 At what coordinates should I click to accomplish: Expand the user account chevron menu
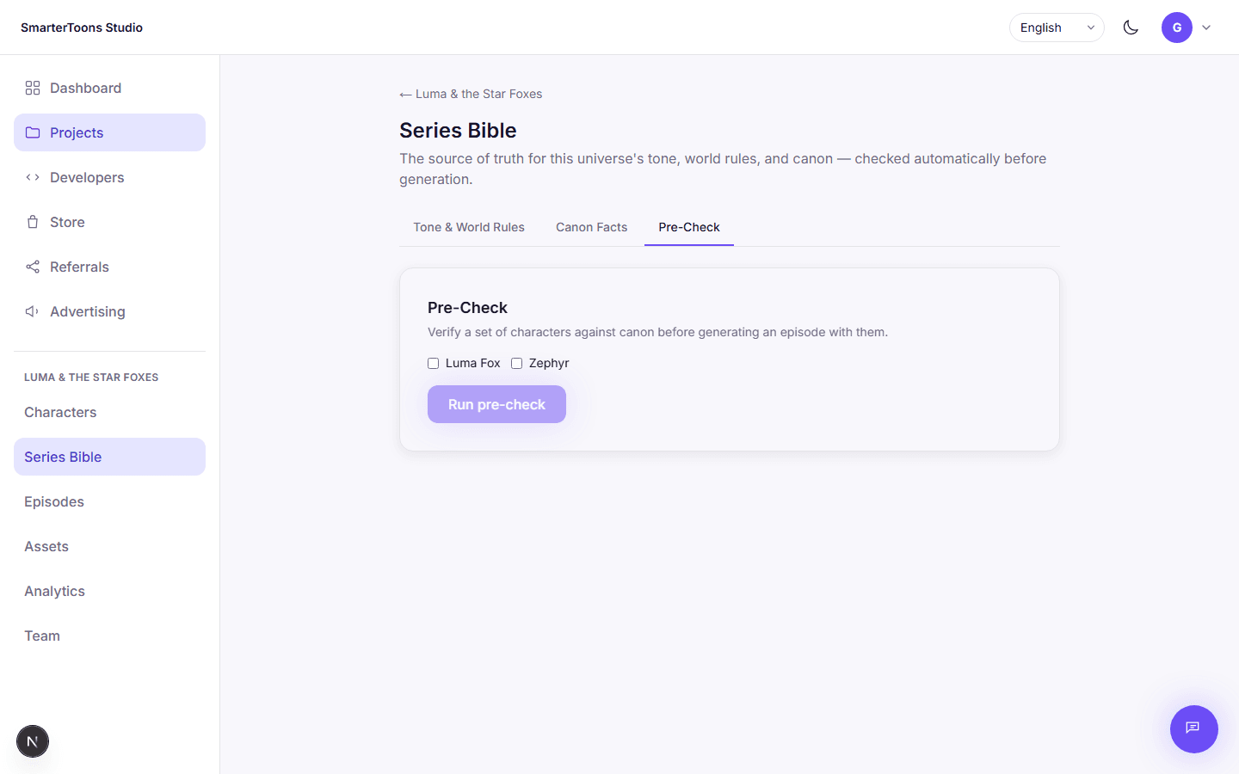[1206, 28]
